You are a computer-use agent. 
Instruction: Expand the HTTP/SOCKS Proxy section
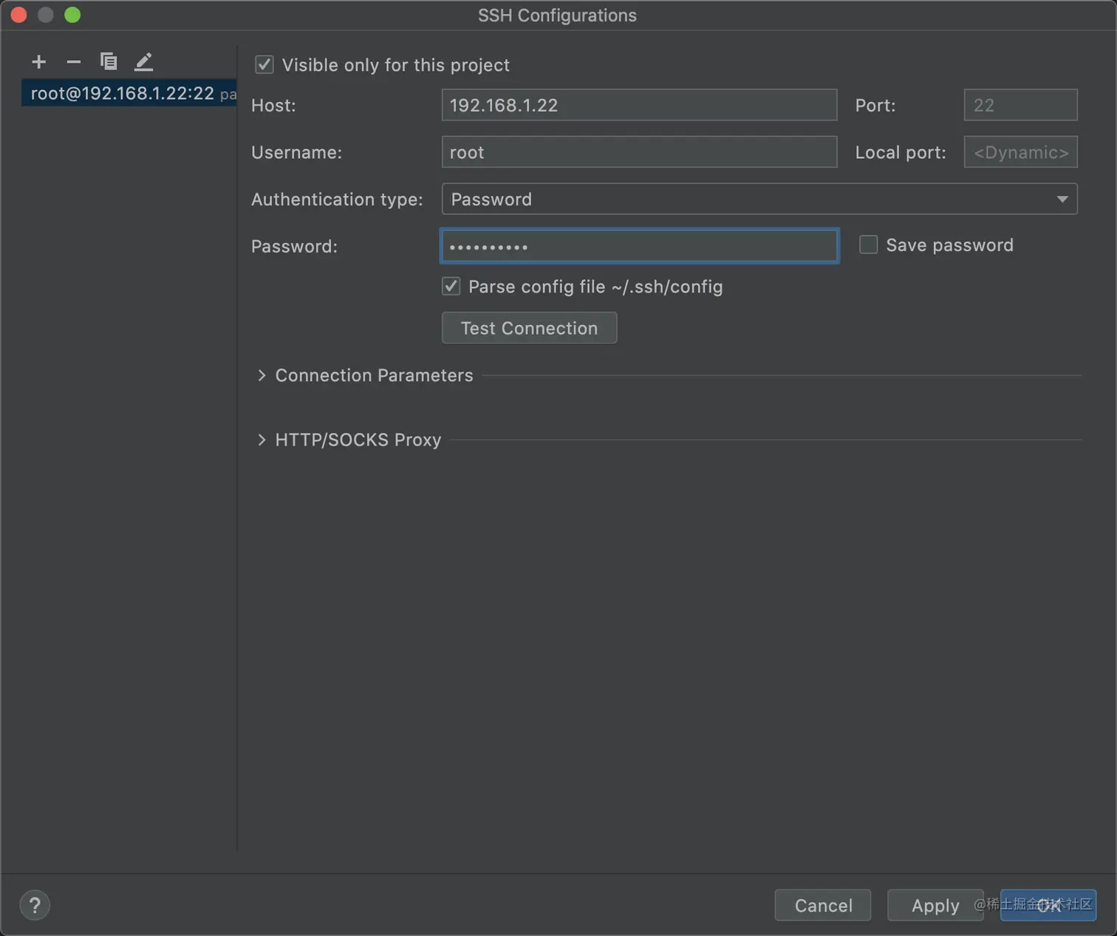(x=262, y=440)
